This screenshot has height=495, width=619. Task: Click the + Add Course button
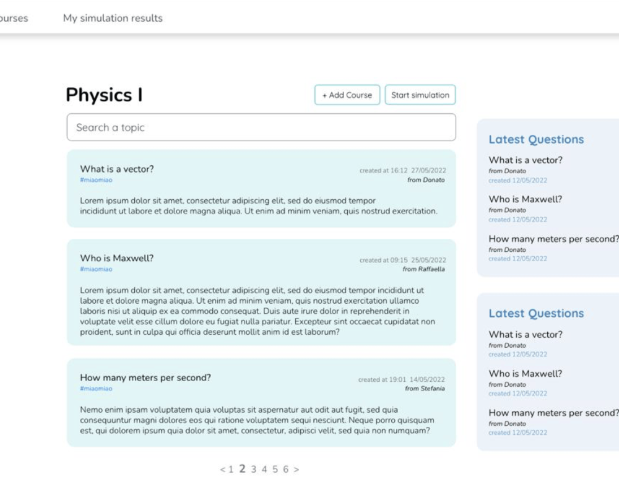pyautogui.click(x=347, y=95)
